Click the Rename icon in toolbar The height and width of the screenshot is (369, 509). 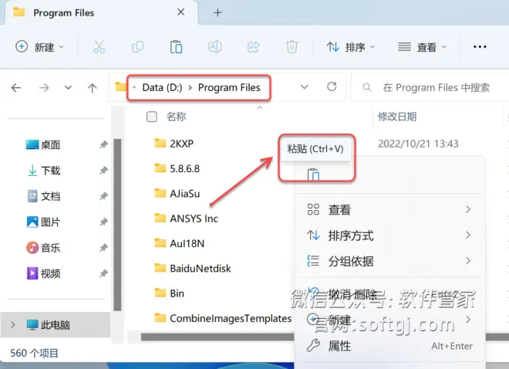[215, 47]
